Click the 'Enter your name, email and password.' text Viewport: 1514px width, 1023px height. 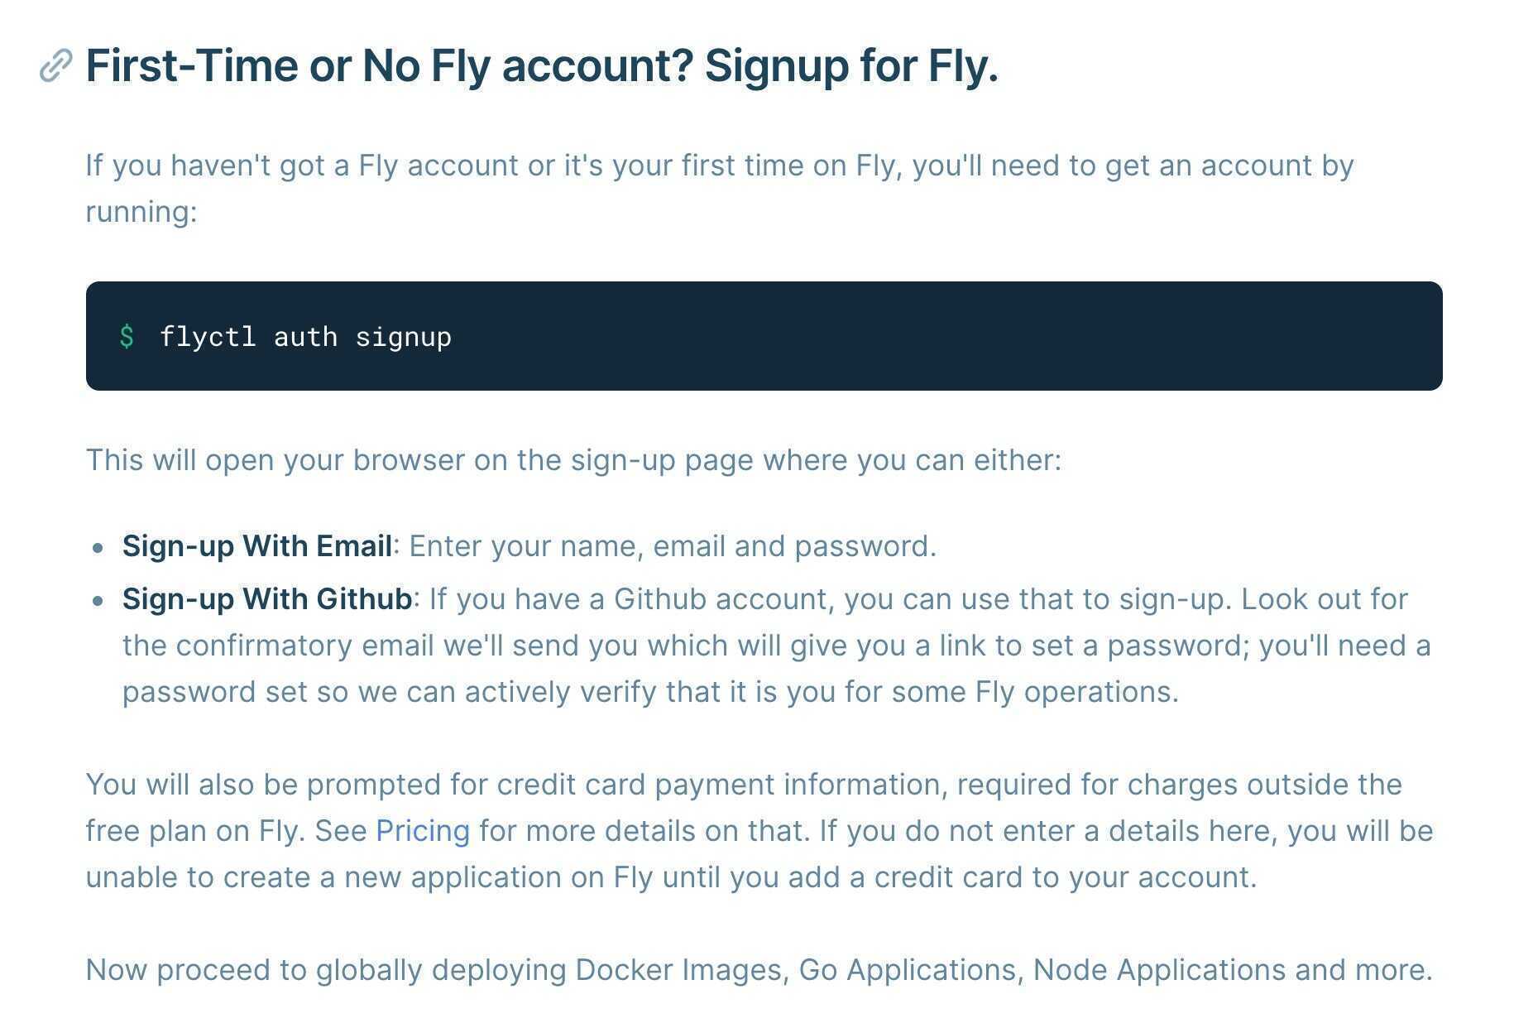click(673, 546)
